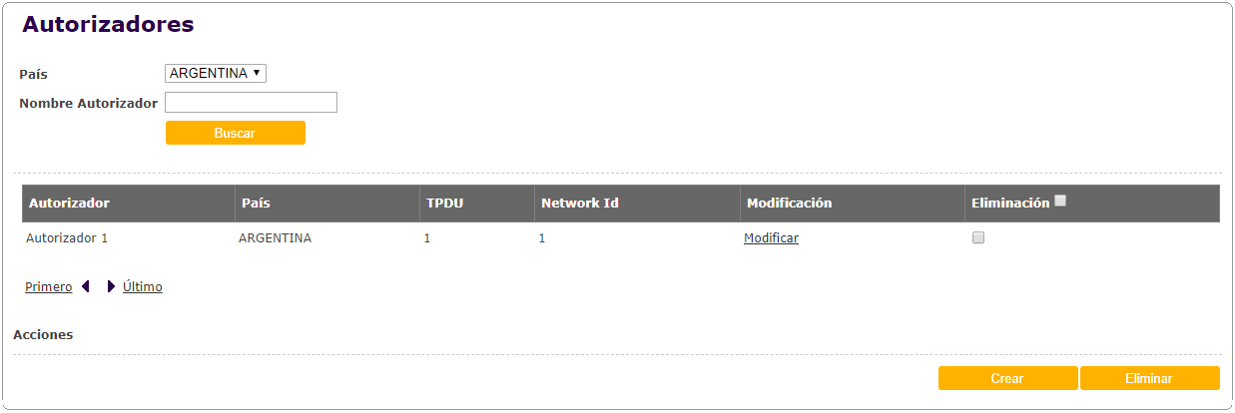The height and width of the screenshot is (413, 1235).
Task: Go to next page with right arrow
Action: (x=111, y=286)
